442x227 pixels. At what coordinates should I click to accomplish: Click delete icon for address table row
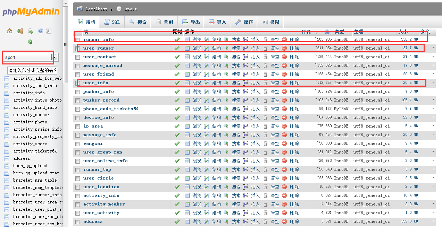pos(284,221)
